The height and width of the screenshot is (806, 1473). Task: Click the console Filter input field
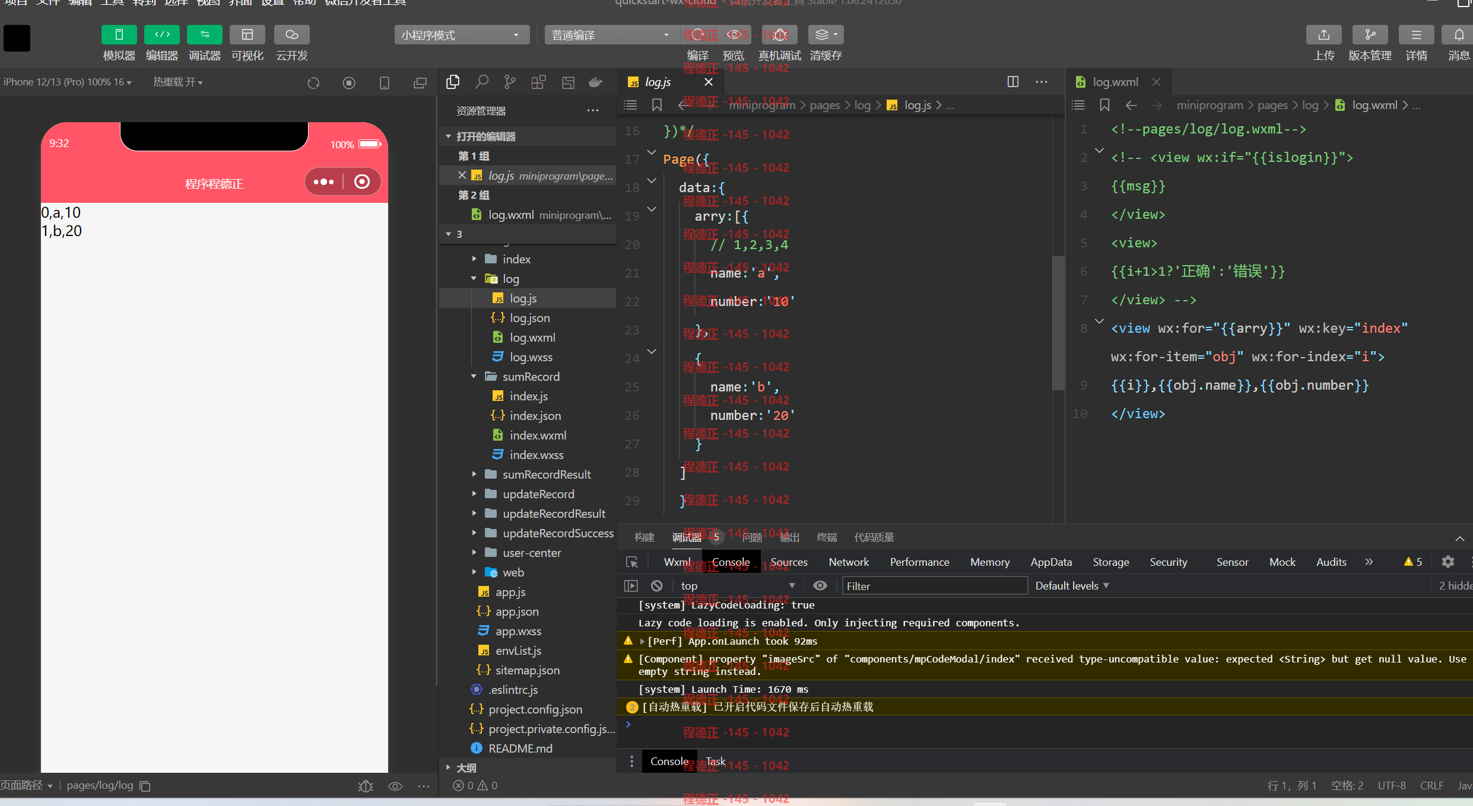coord(935,585)
